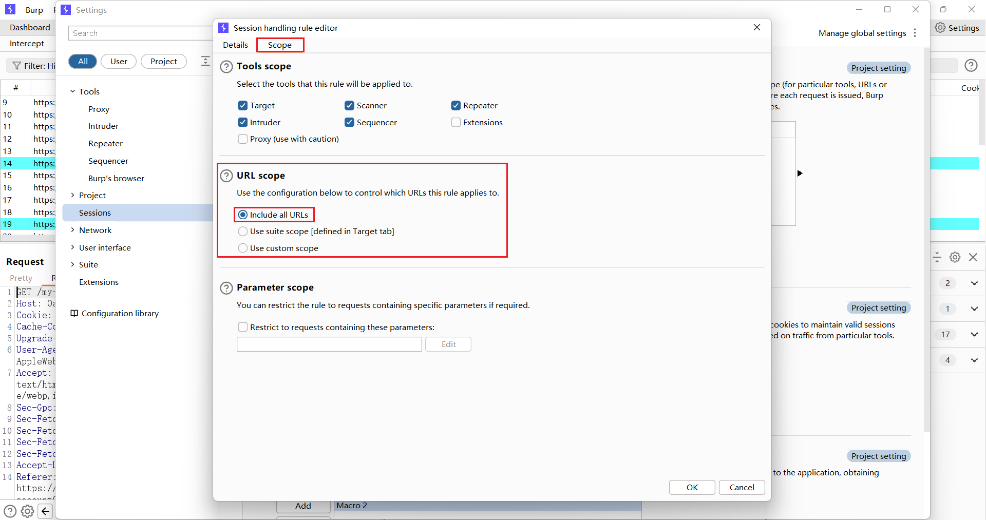
Task: Click the Edit button for parameters
Action: tap(448, 344)
